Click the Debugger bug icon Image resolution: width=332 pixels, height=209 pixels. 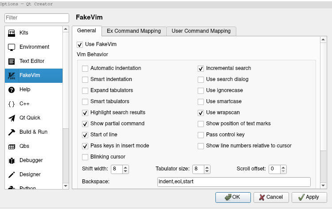(12, 161)
